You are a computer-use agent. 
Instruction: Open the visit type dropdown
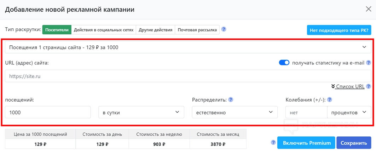[x=188, y=47]
